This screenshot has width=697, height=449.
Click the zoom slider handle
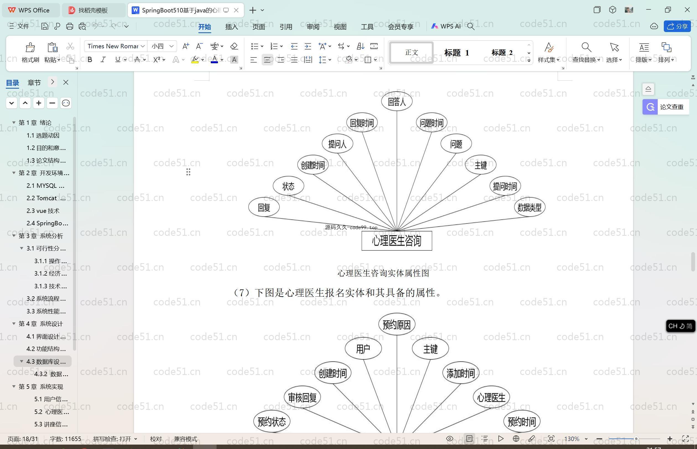coord(636,439)
